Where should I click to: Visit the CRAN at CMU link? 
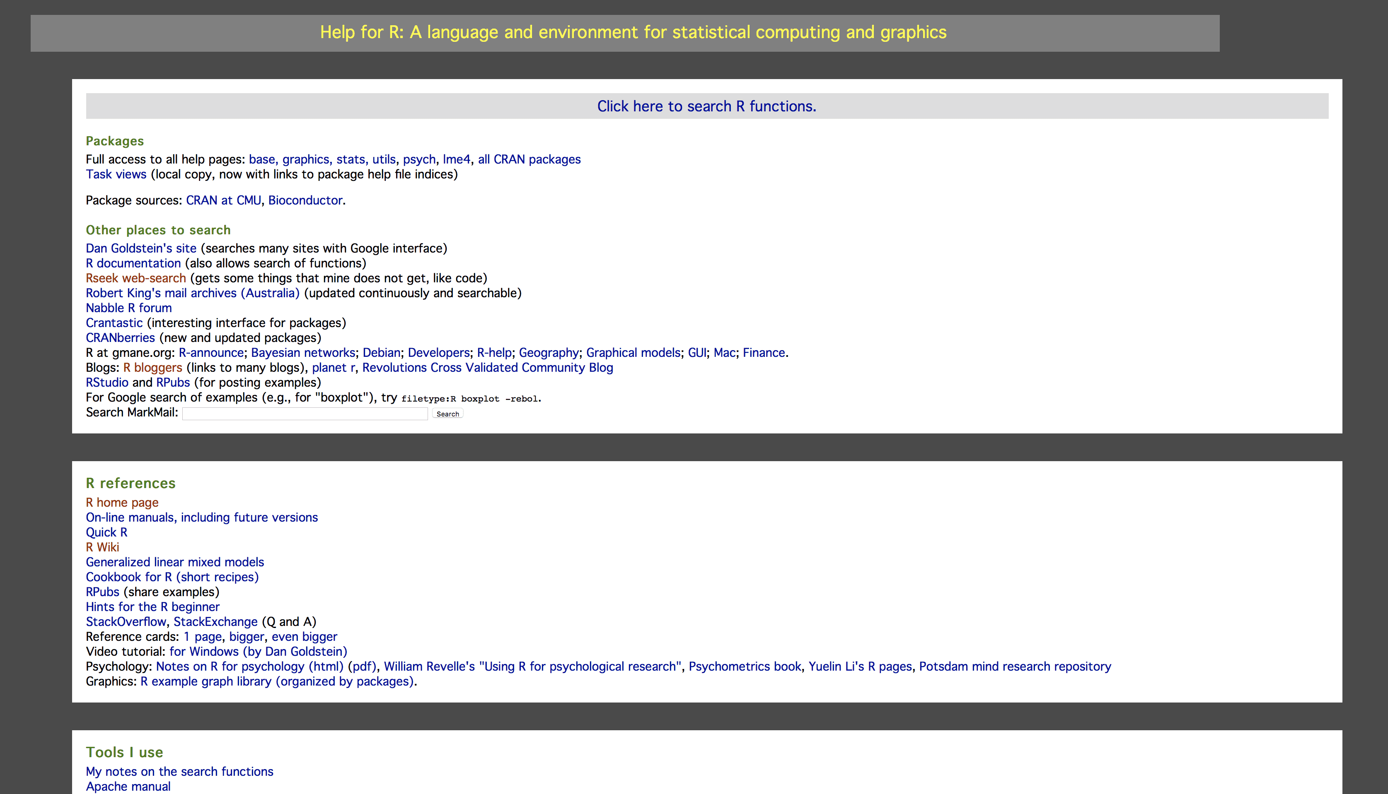click(223, 200)
